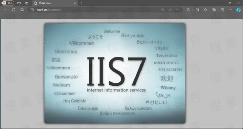Add this page to favorites star
Screen dimensions: 243x129
(178, 10)
